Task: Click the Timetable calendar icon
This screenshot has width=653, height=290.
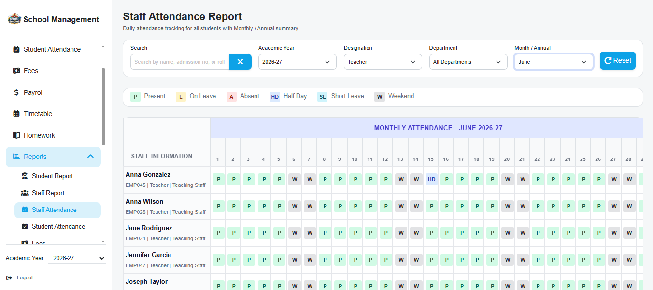Action: [x=16, y=114]
